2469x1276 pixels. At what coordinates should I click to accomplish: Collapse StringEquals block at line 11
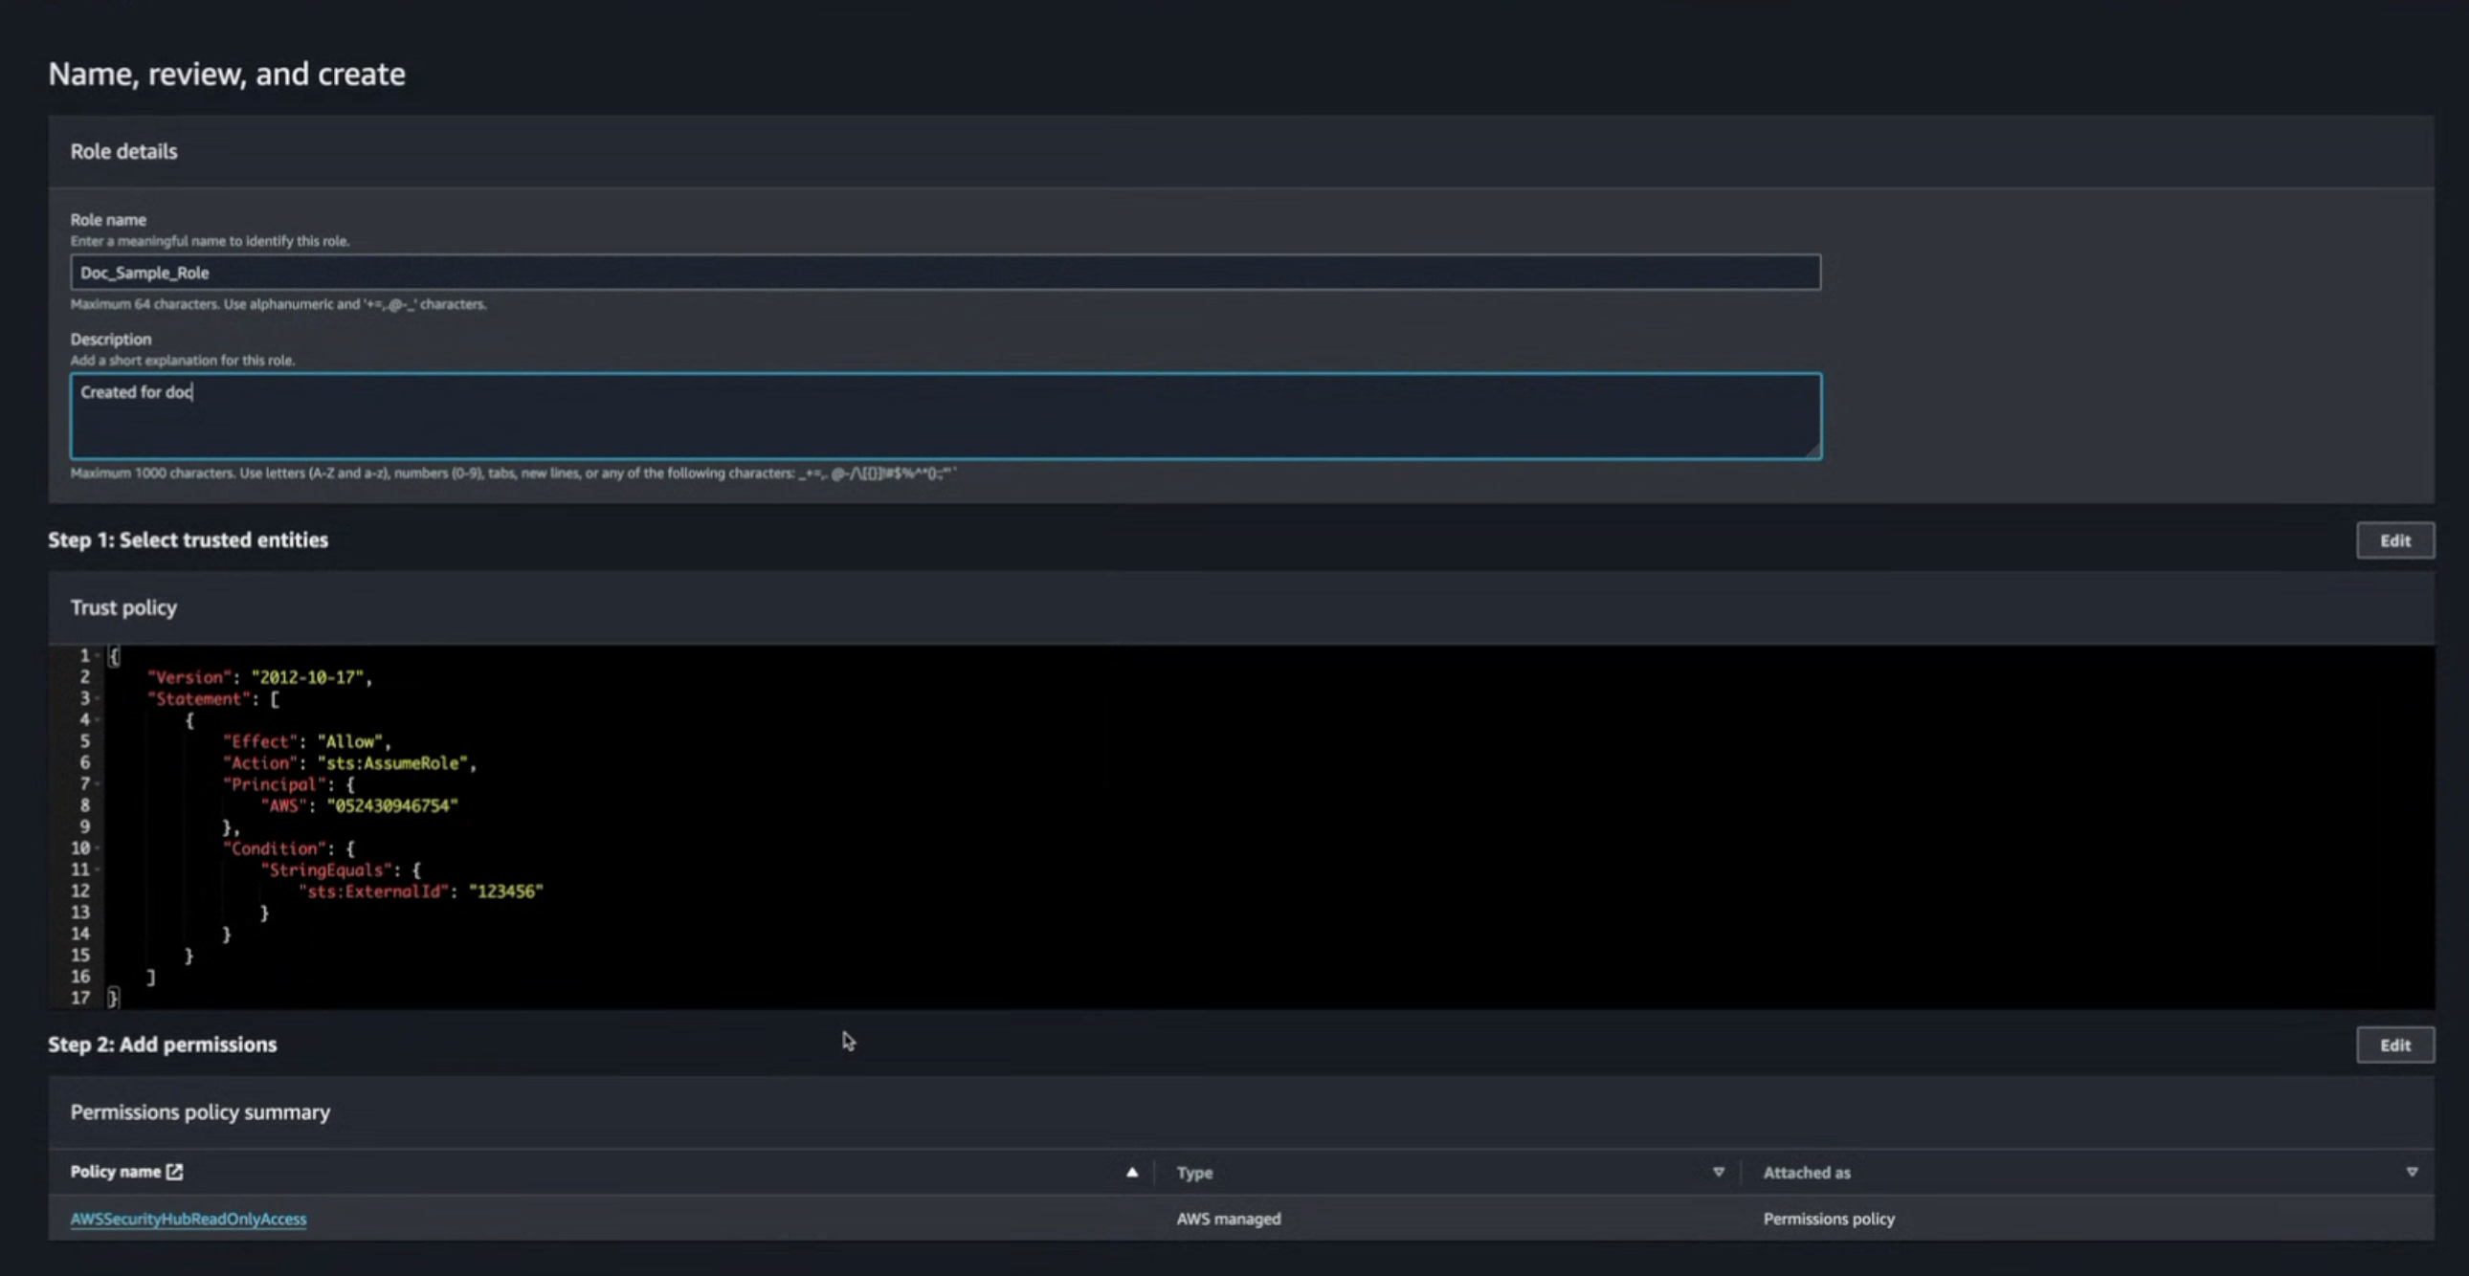point(99,869)
